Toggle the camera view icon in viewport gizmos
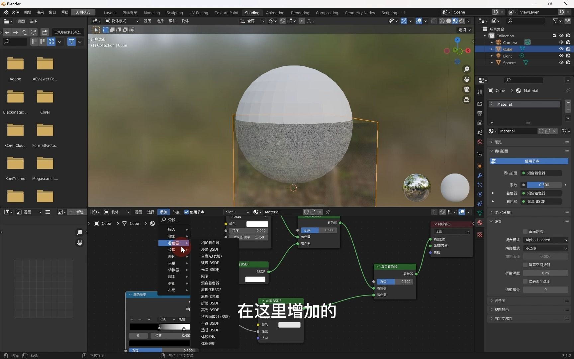Image resolution: width=574 pixels, height=359 pixels. click(467, 89)
